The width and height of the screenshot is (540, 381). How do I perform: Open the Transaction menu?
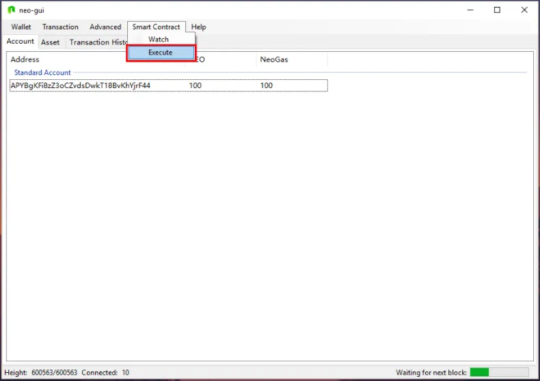click(x=60, y=27)
